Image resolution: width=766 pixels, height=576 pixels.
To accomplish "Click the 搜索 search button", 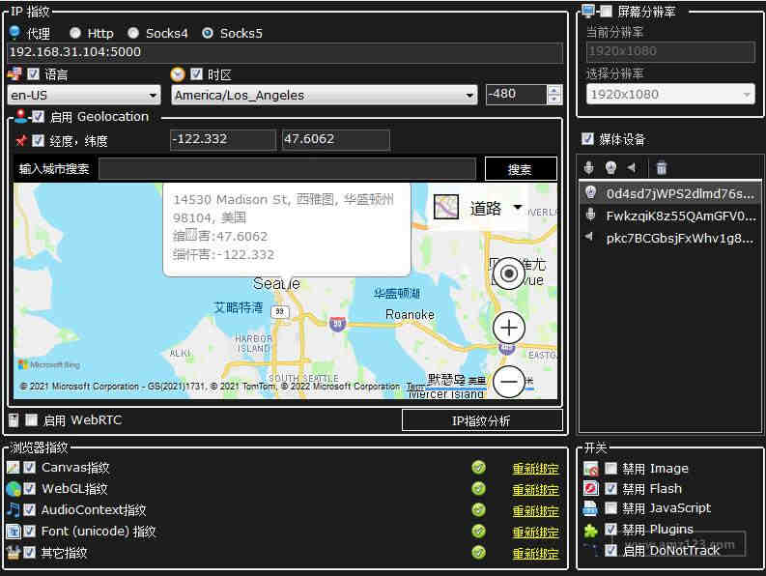I will click(521, 169).
